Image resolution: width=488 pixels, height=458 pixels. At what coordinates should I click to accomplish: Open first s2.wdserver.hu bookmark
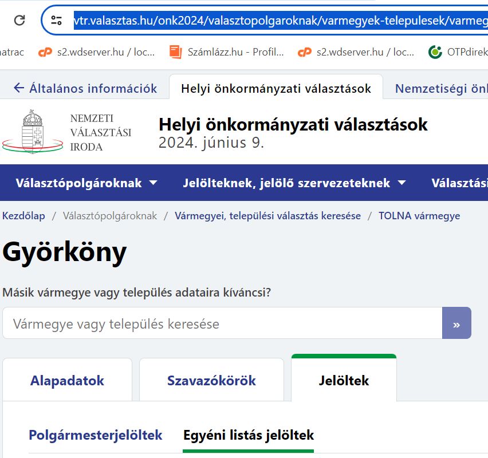point(96,52)
